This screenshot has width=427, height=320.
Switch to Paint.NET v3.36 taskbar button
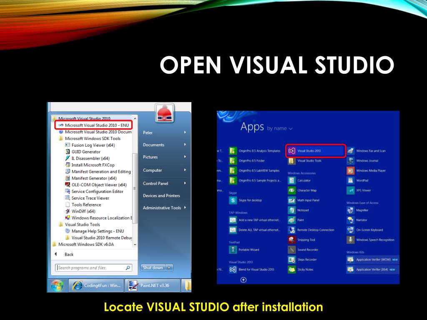coord(153,285)
